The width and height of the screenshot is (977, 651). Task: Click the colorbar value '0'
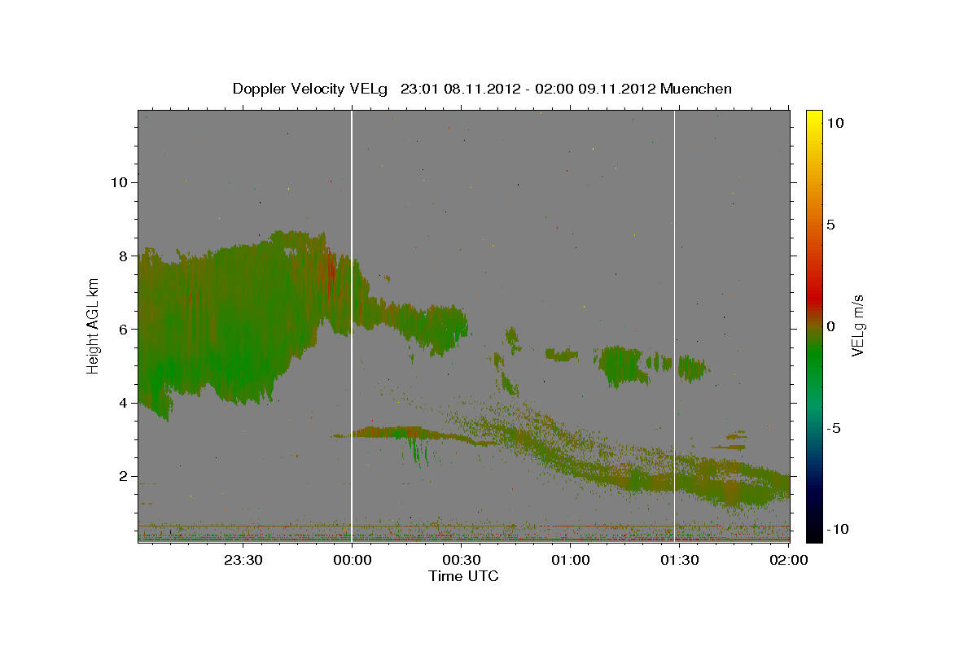tap(831, 326)
